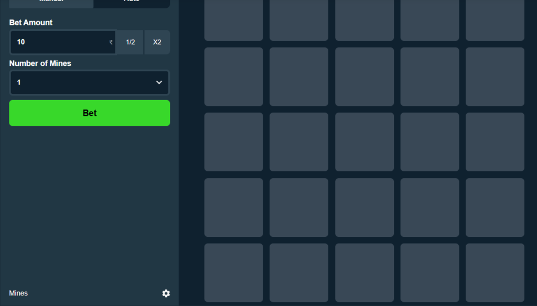
Task: Click the tile directly below the center tile
Action: click(x=364, y=207)
